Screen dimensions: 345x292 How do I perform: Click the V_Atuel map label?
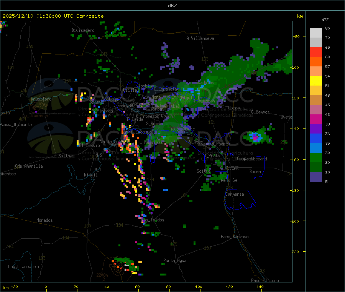tap(197, 142)
